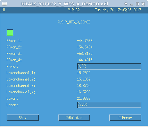Click the Y1PLC2 header label

tap(74, 10)
